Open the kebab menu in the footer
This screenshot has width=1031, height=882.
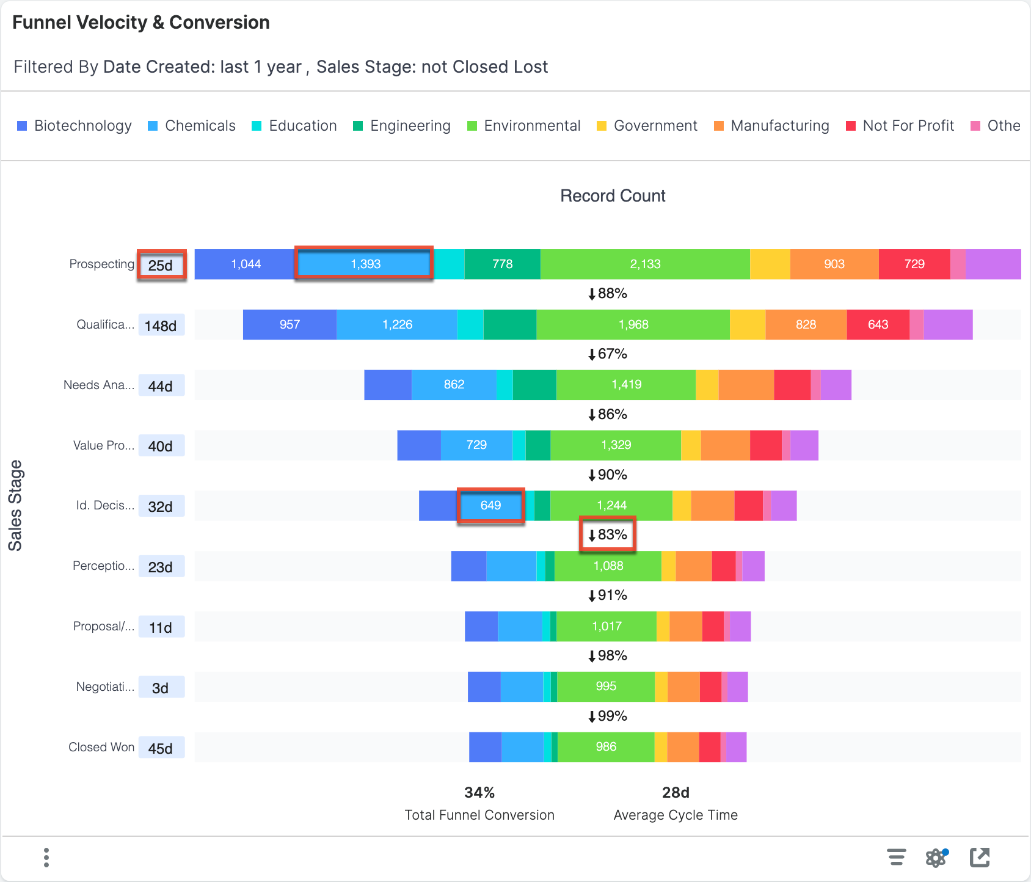coord(46,858)
